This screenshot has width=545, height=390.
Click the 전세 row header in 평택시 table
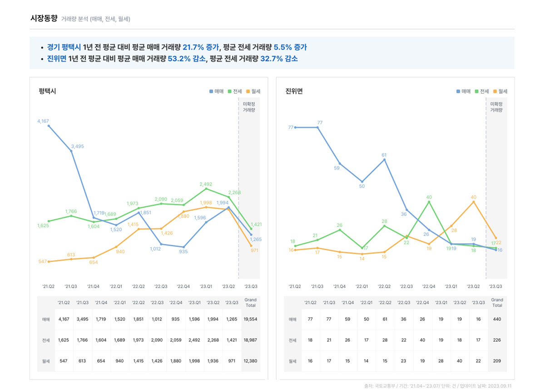(46, 340)
